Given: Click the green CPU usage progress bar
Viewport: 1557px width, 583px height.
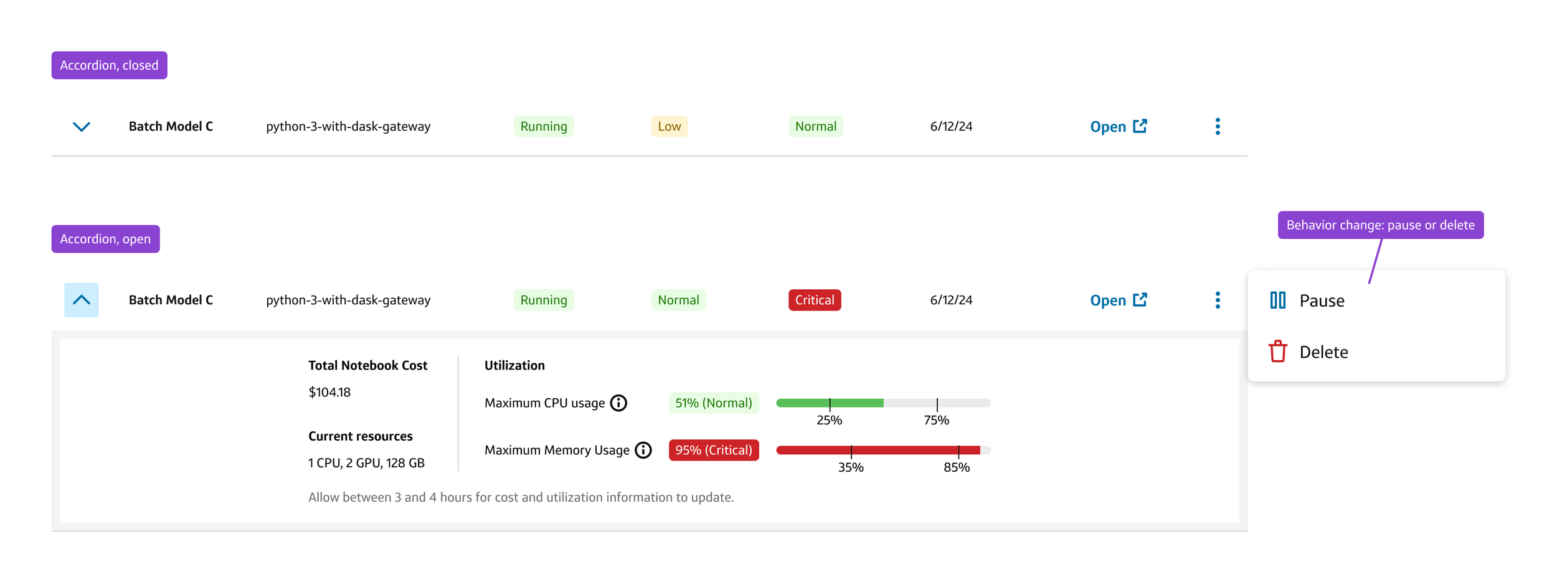Looking at the screenshot, I should pyautogui.click(x=883, y=403).
